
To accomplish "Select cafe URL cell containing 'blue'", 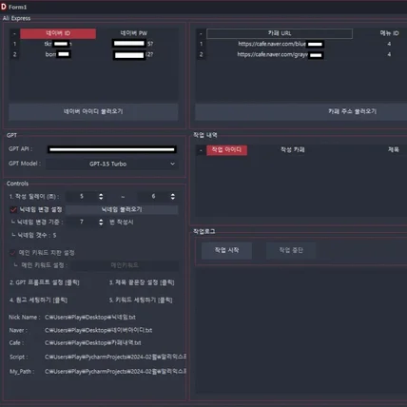I will coord(280,44).
